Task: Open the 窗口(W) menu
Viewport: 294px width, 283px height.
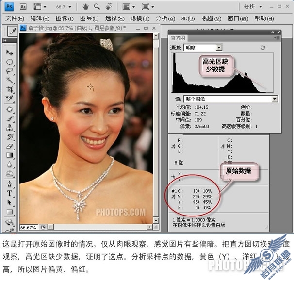Action: [238, 18]
